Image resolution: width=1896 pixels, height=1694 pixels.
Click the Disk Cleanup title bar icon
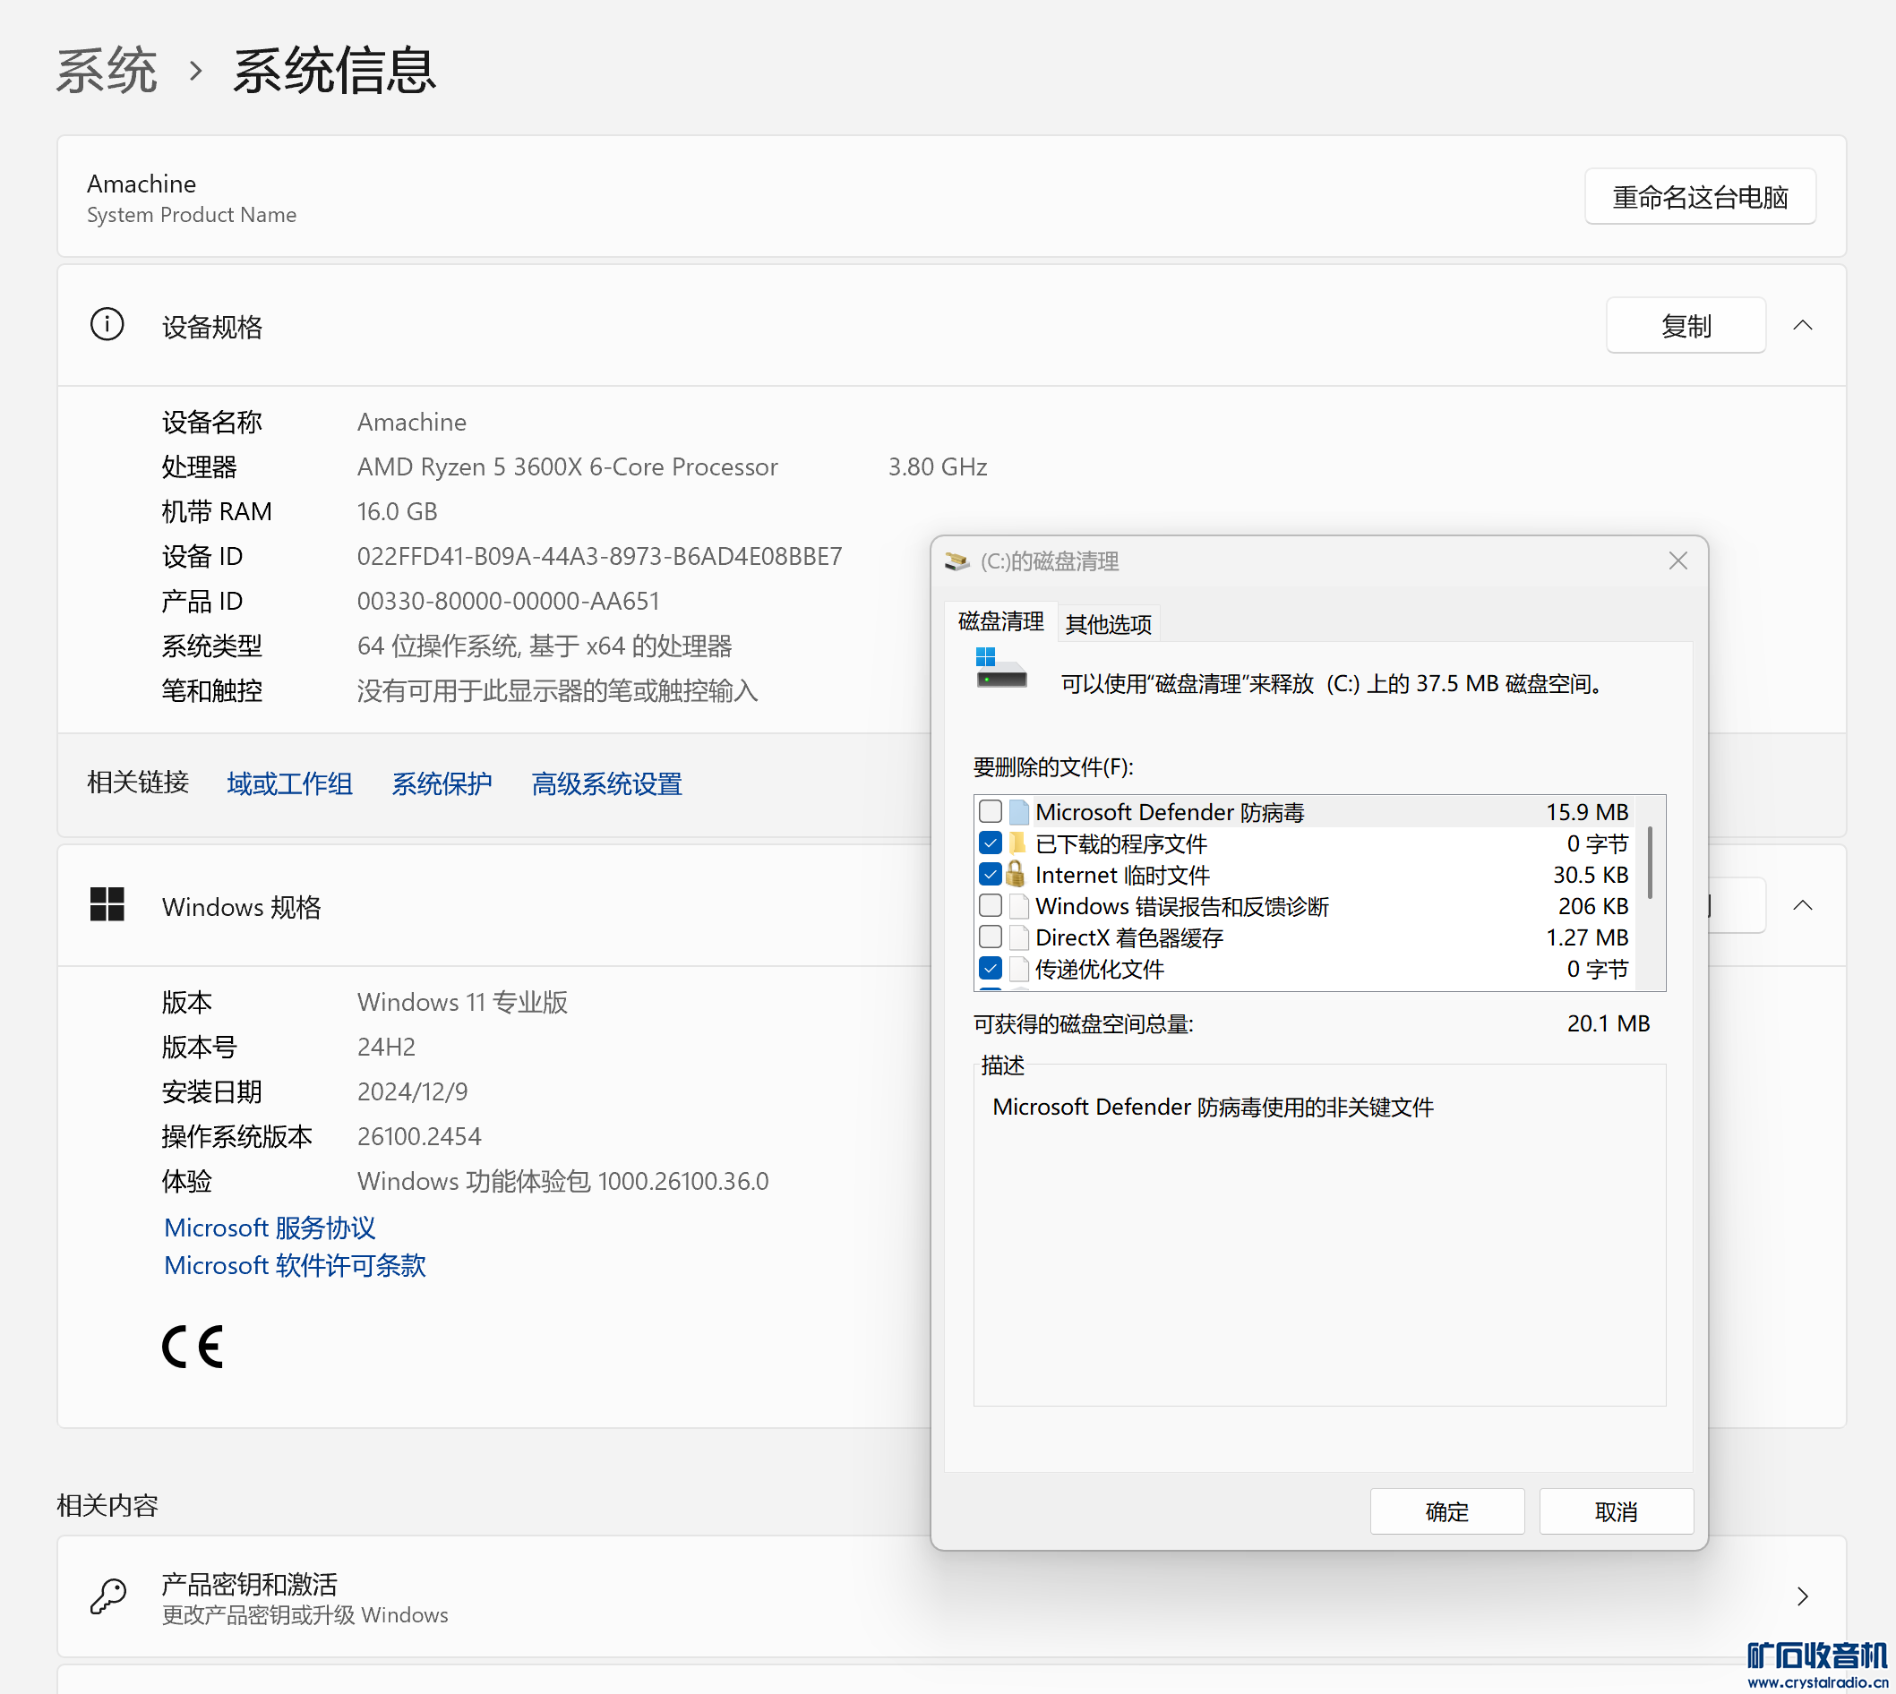pyautogui.click(x=957, y=561)
